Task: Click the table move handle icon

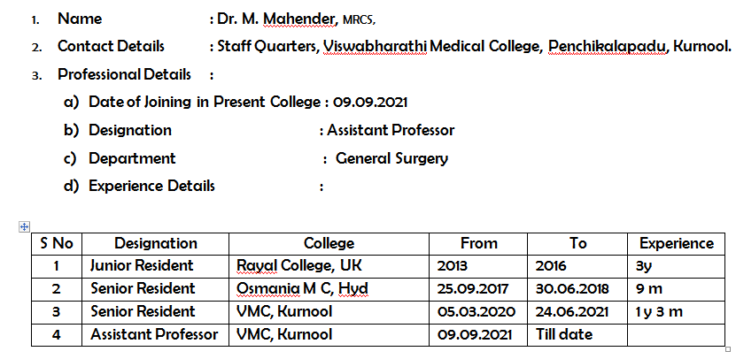Action: point(24,227)
